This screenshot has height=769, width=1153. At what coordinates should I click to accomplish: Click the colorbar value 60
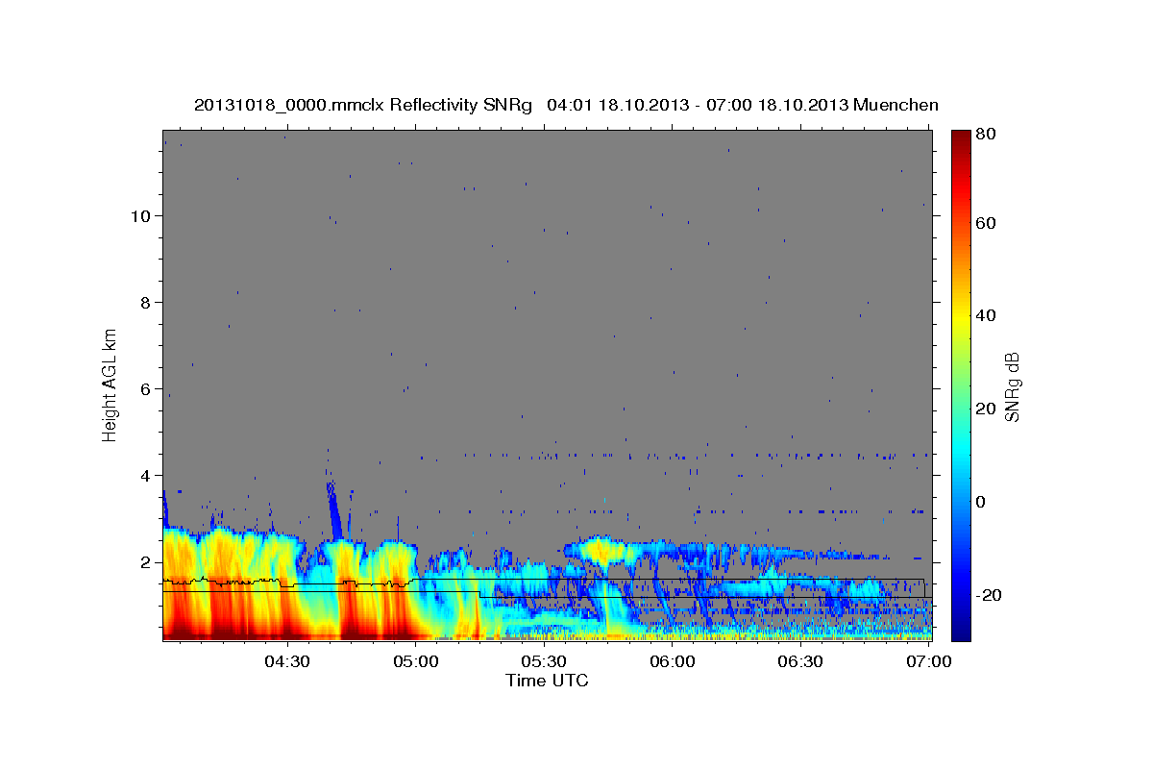point(988,223)
